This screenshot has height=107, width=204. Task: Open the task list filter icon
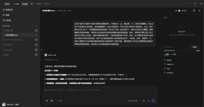click(x=36, y=26)
